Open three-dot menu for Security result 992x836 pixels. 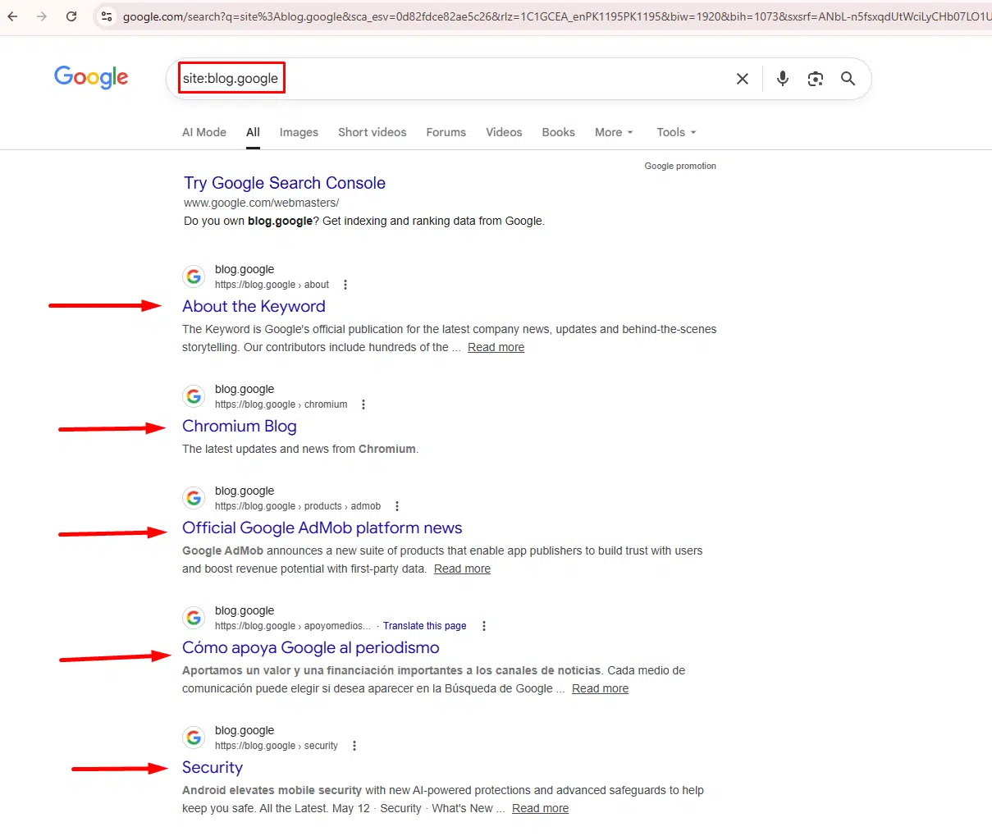pos(354,746)
